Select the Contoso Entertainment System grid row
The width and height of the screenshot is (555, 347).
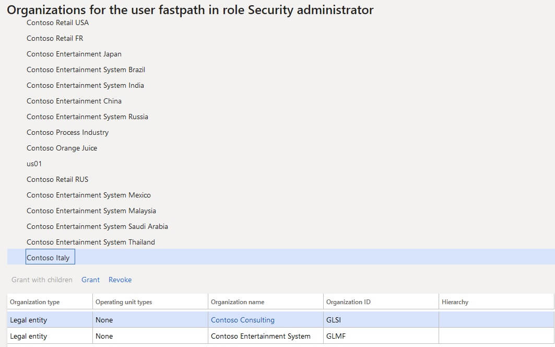pos(261,336)
